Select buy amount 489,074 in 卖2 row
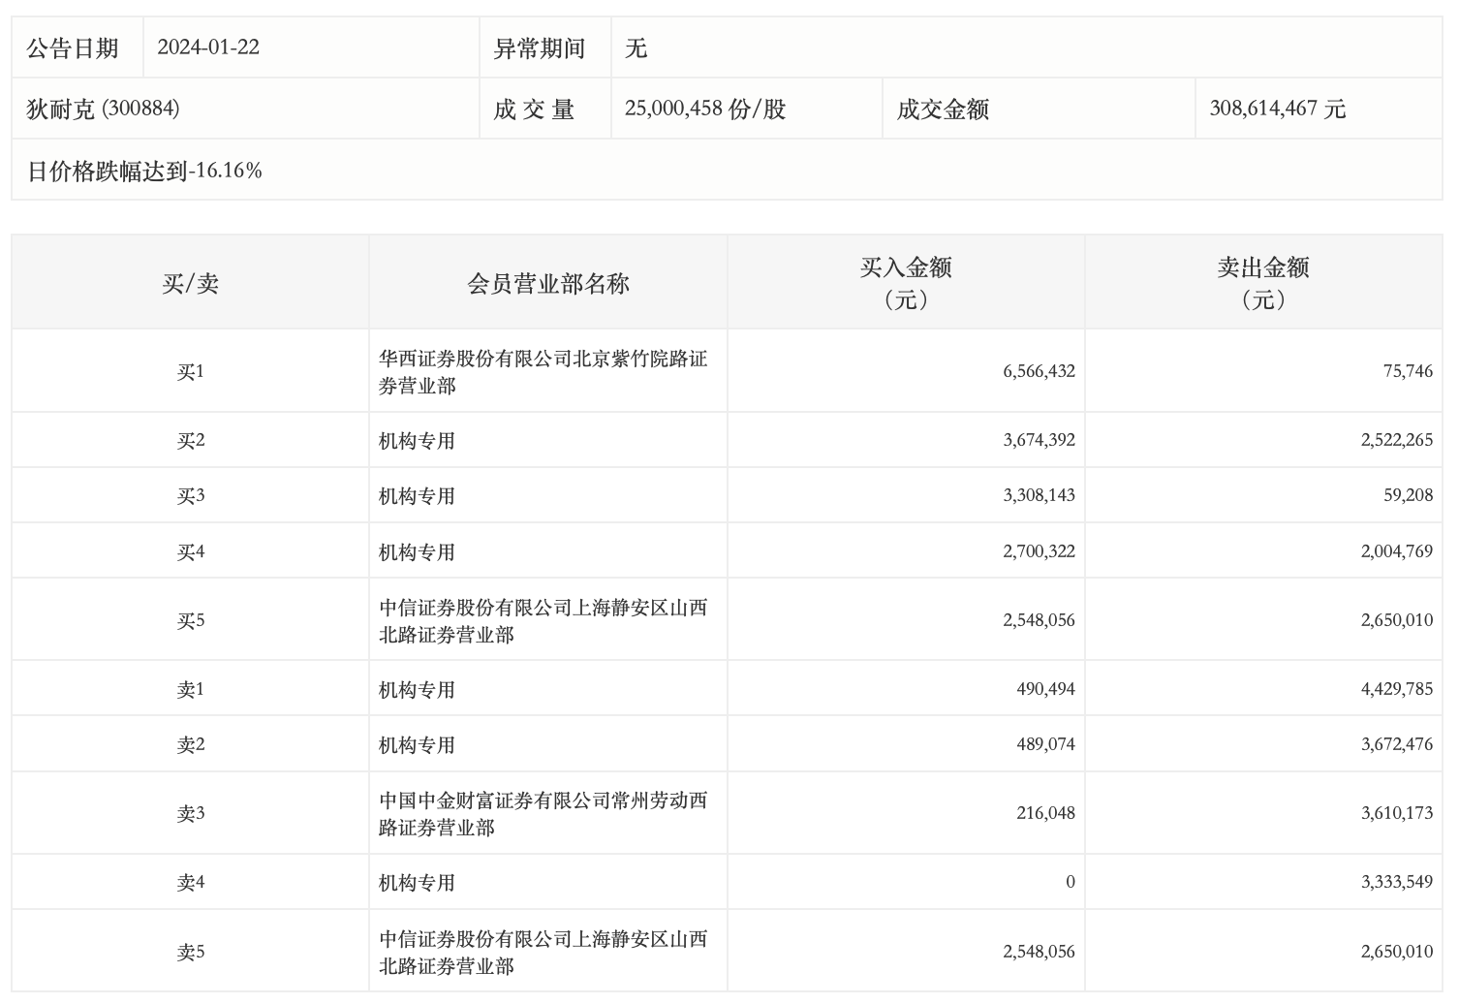This screenshot has height=1004, width=1459. pyautogui.click(x=1045, y=744)
